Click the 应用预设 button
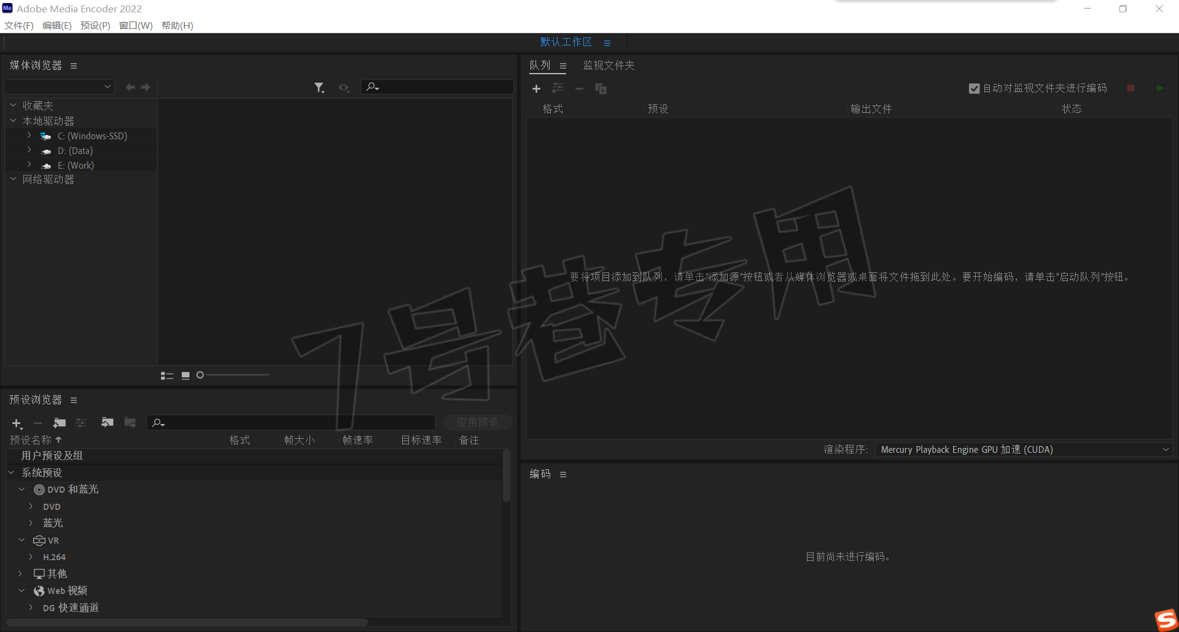Viewport: 1179px width, 632px height. pos(477,422)
